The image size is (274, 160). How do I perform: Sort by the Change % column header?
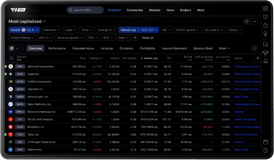95,58
